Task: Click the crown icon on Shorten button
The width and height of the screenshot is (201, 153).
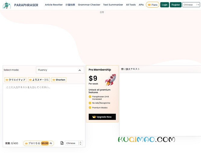Action: click(x=54, y=80)
